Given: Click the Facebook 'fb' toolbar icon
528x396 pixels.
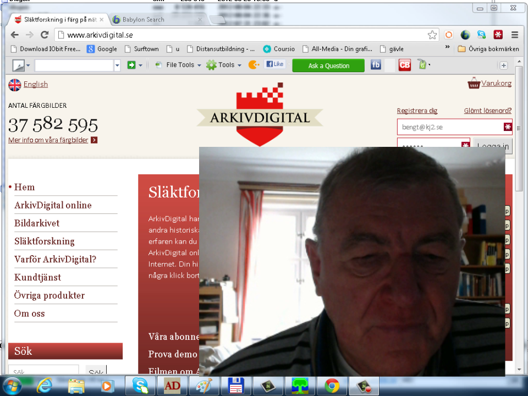Looking at the screenshot, I should (376, 65).
